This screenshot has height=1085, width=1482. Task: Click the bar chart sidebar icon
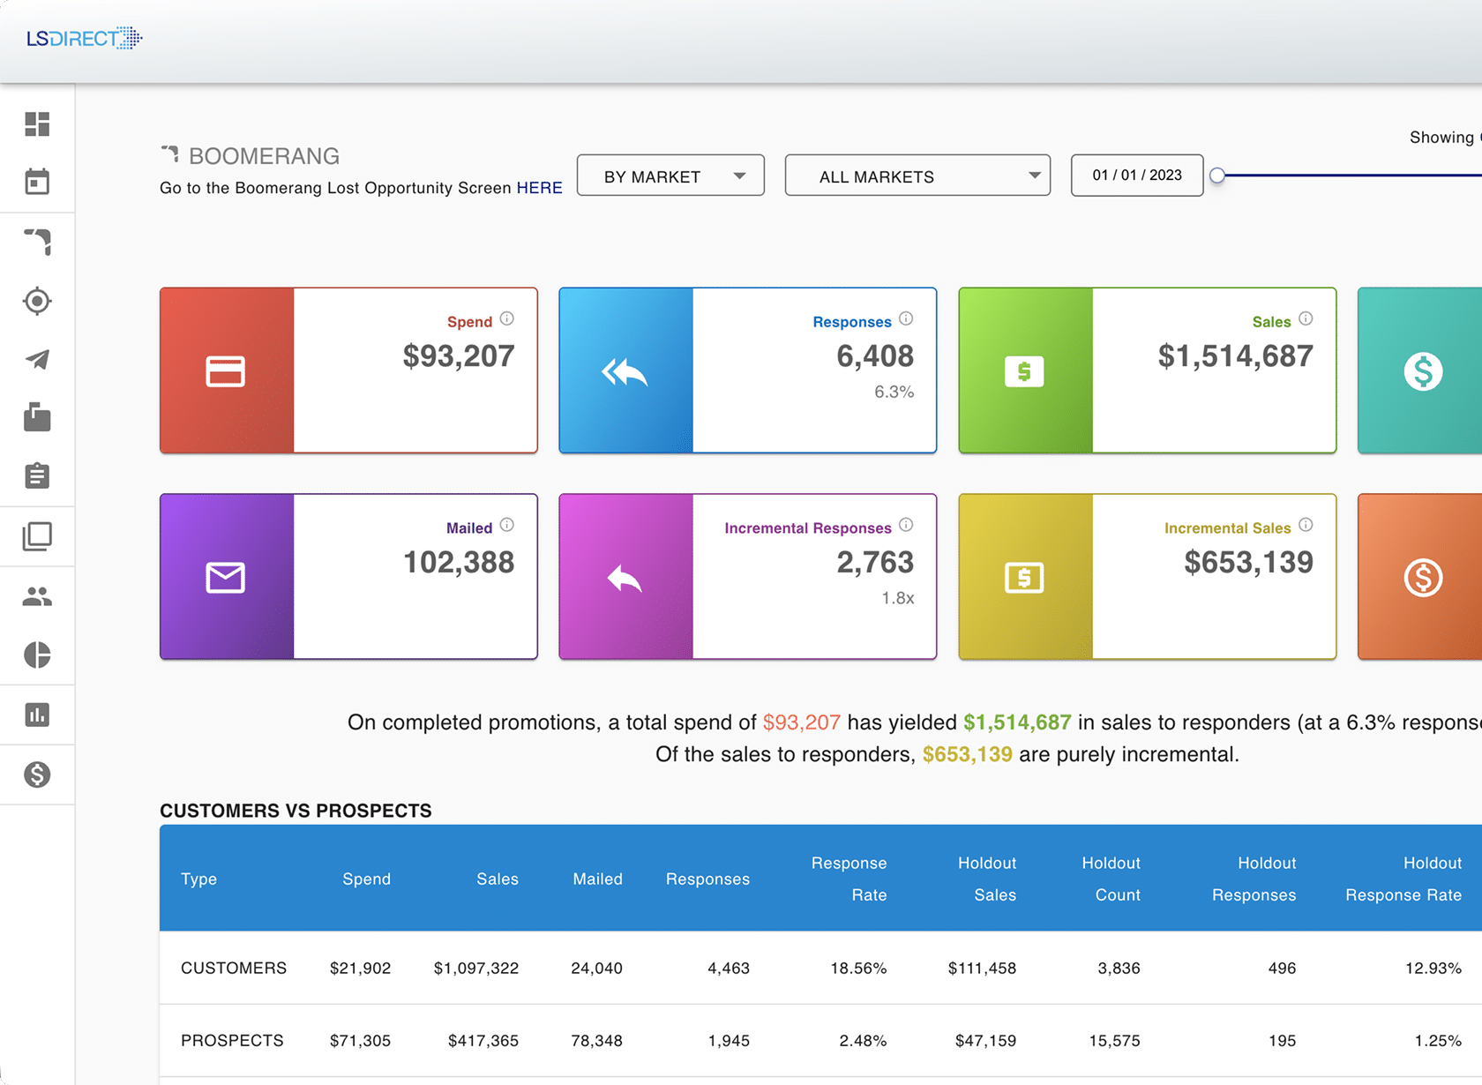tap(37, 715)
